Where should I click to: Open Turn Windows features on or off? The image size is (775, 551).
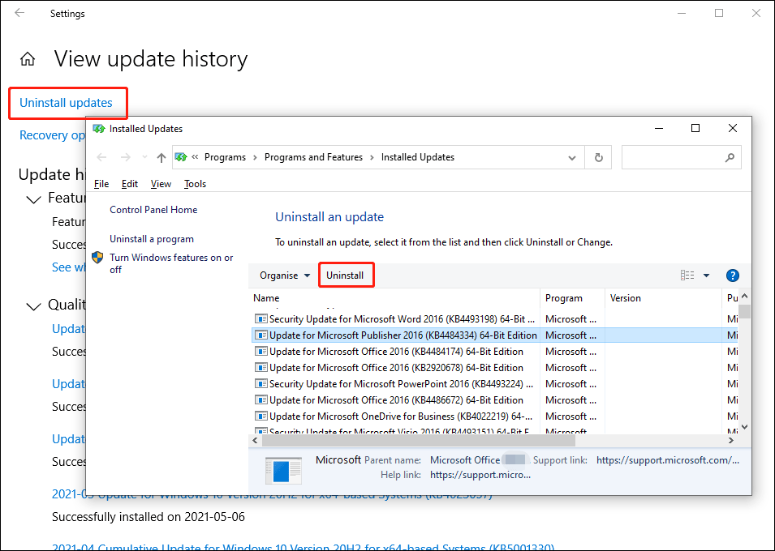[x=171, y=263]
